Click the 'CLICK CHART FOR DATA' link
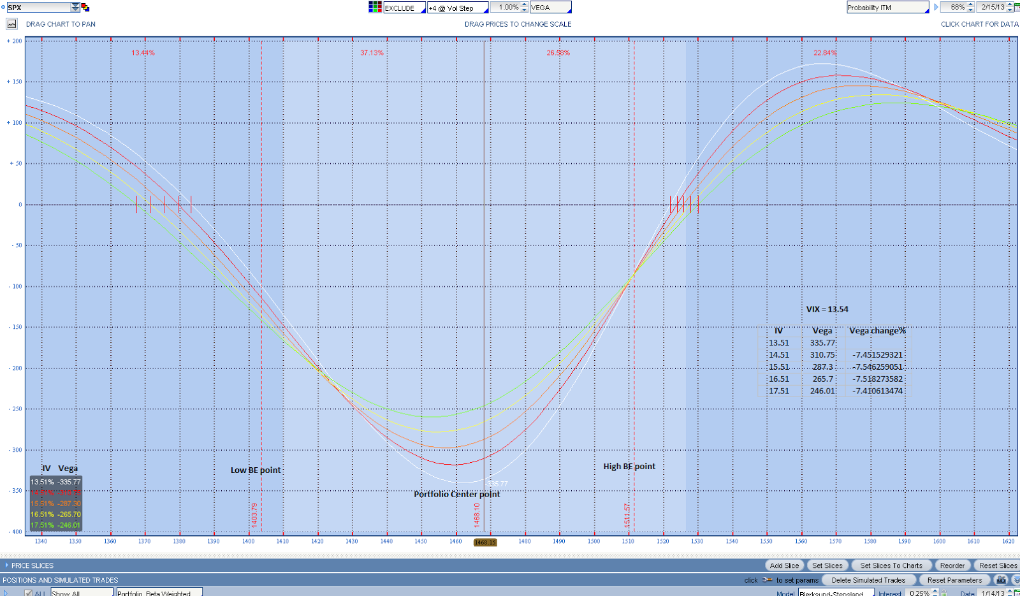Screen dimensions: 1020x596 [980, 24]
